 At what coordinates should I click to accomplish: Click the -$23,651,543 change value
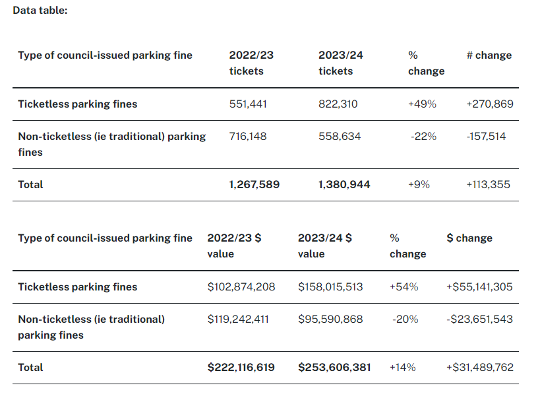click(479, 320)
